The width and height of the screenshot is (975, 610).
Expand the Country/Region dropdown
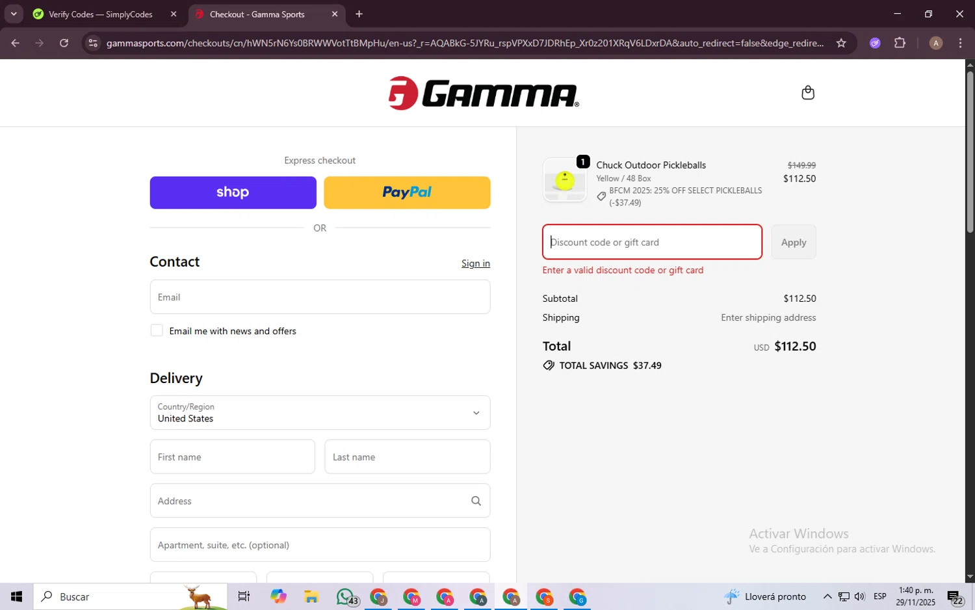(320, 412)
